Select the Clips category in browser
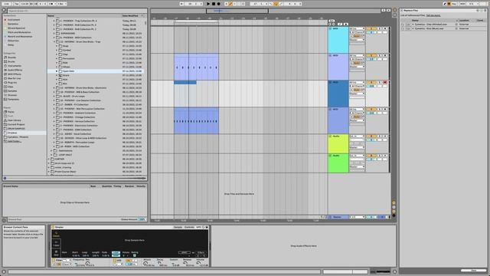This screenshot has width=490, height=276. point(11,87)
